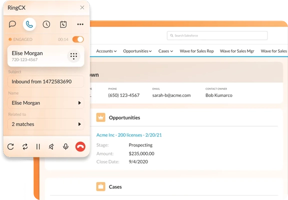Open the chat messages icon in RingCX

point(12,24)
